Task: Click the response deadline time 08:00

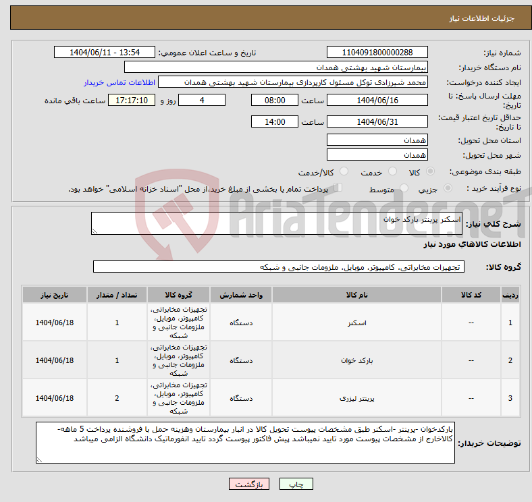Action: click(275, 100)
